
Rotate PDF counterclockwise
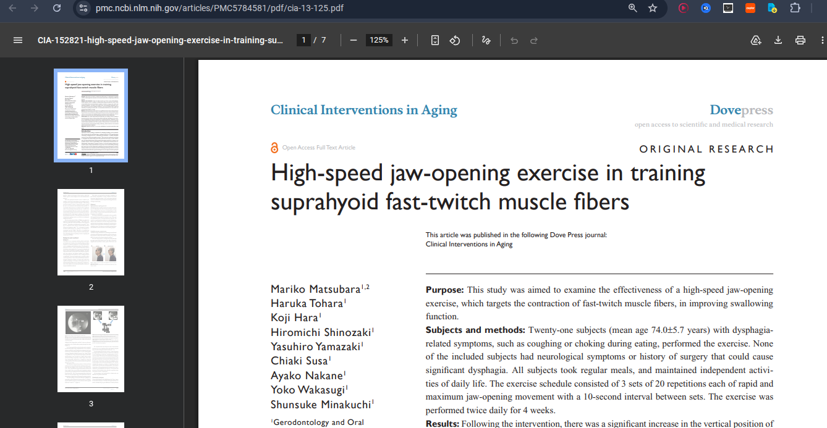point(455,40)
